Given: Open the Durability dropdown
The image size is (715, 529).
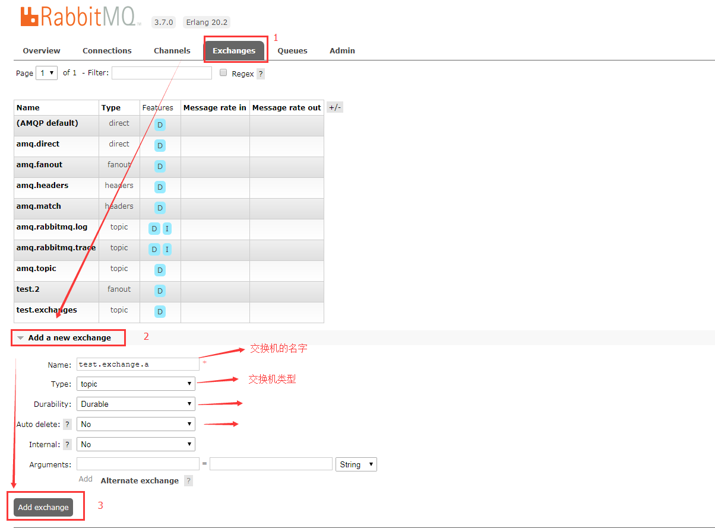Looking at the screenshot, I should click(x=136, y=404).
